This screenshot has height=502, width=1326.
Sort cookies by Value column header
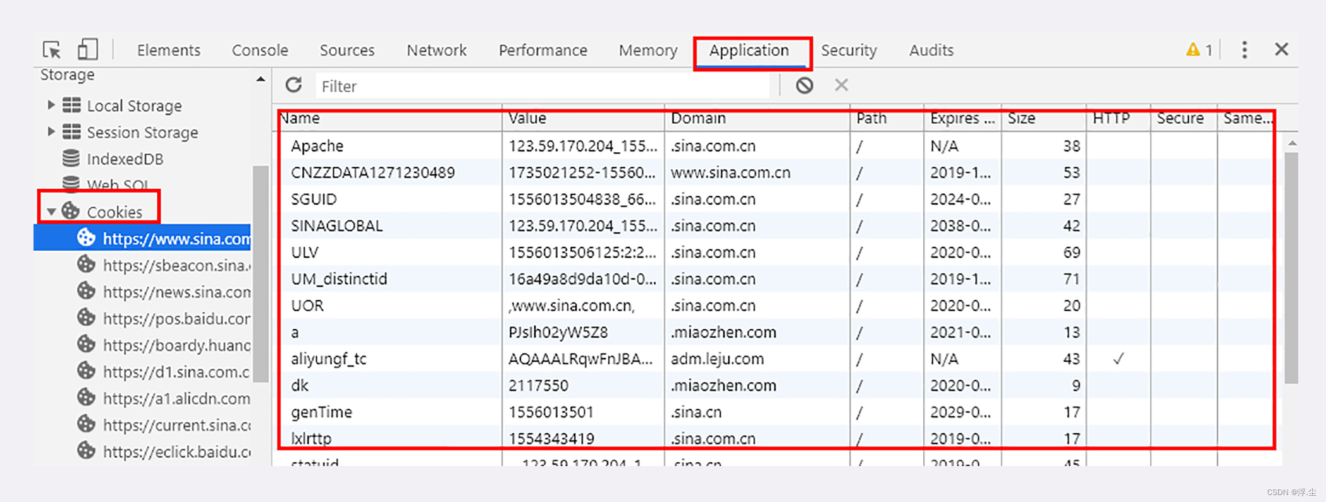click(583, 118)
